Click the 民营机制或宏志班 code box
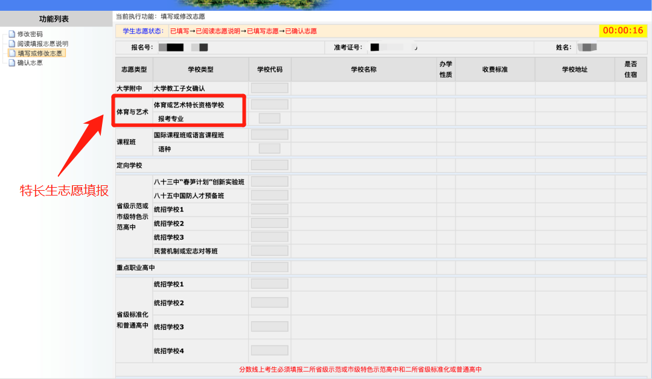This screenshot has height=379, width=652. 269,250
